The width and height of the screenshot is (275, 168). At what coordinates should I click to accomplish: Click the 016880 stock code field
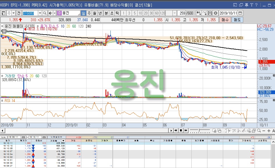(30, 13)
